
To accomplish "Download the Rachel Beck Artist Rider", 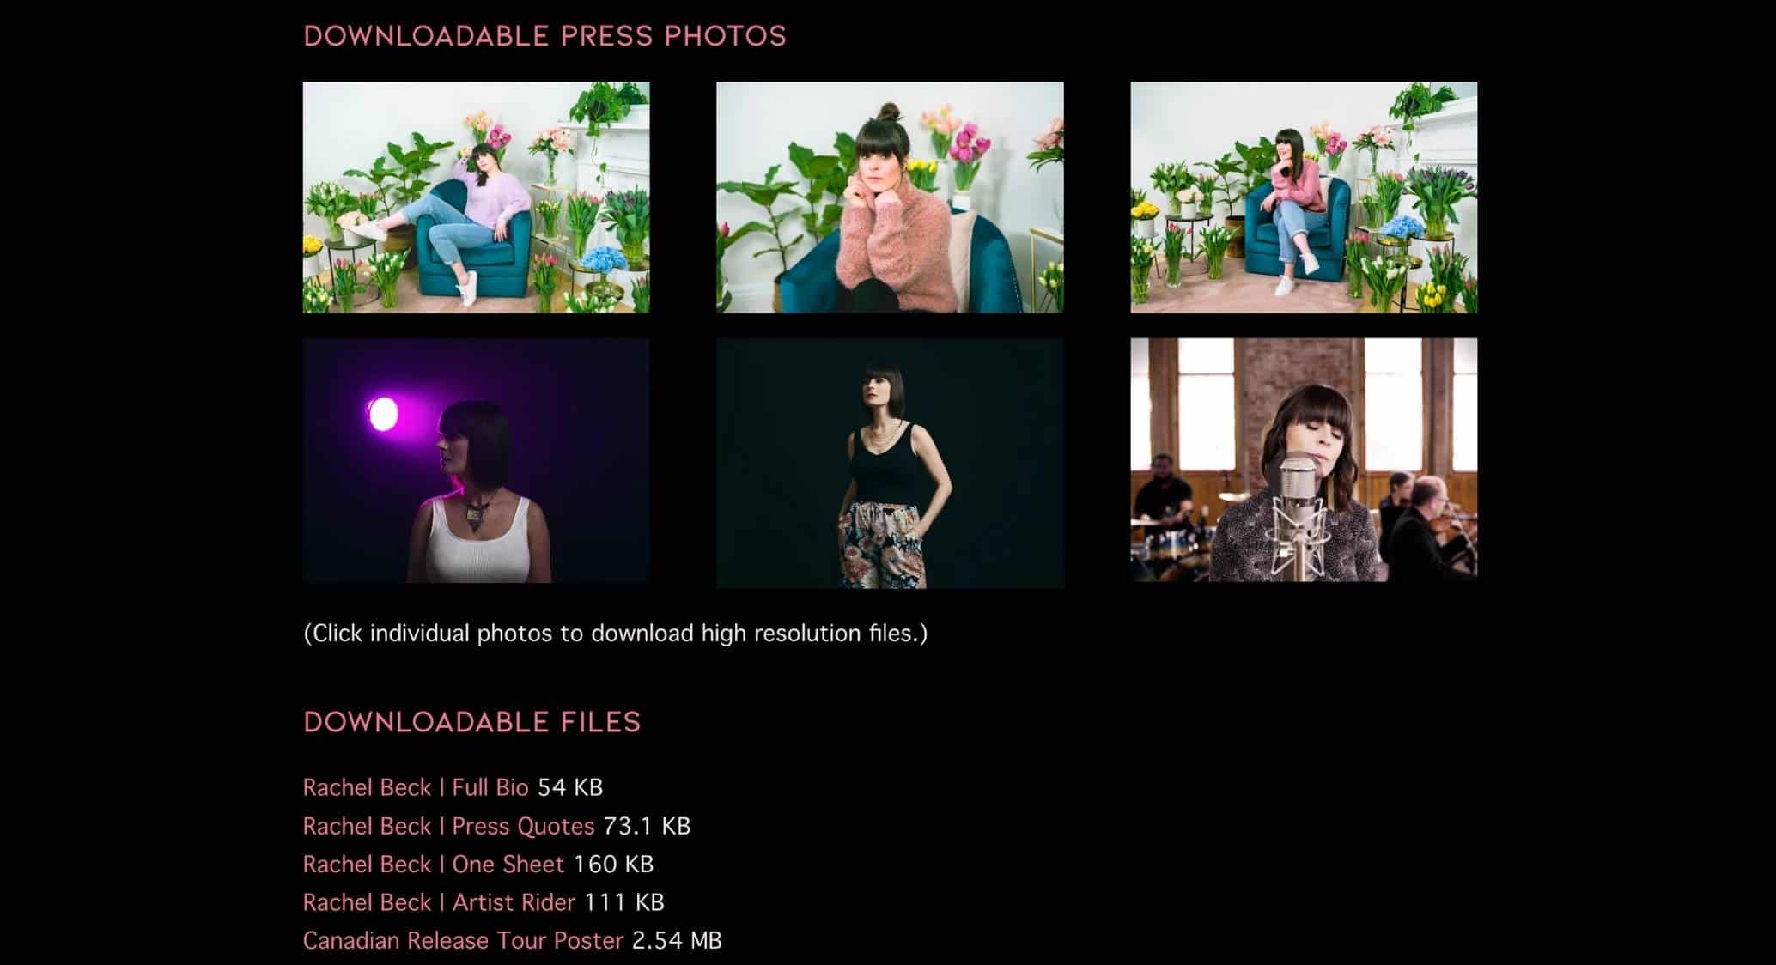I will 439,902.
